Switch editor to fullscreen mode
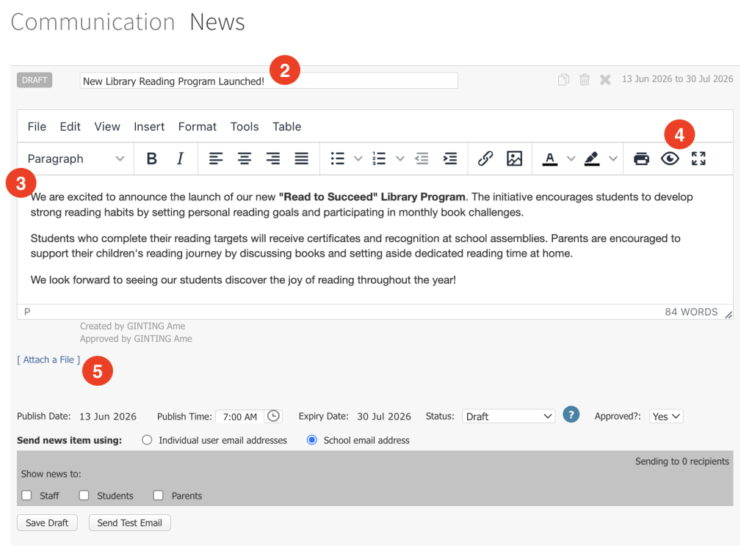 [698, 158]
